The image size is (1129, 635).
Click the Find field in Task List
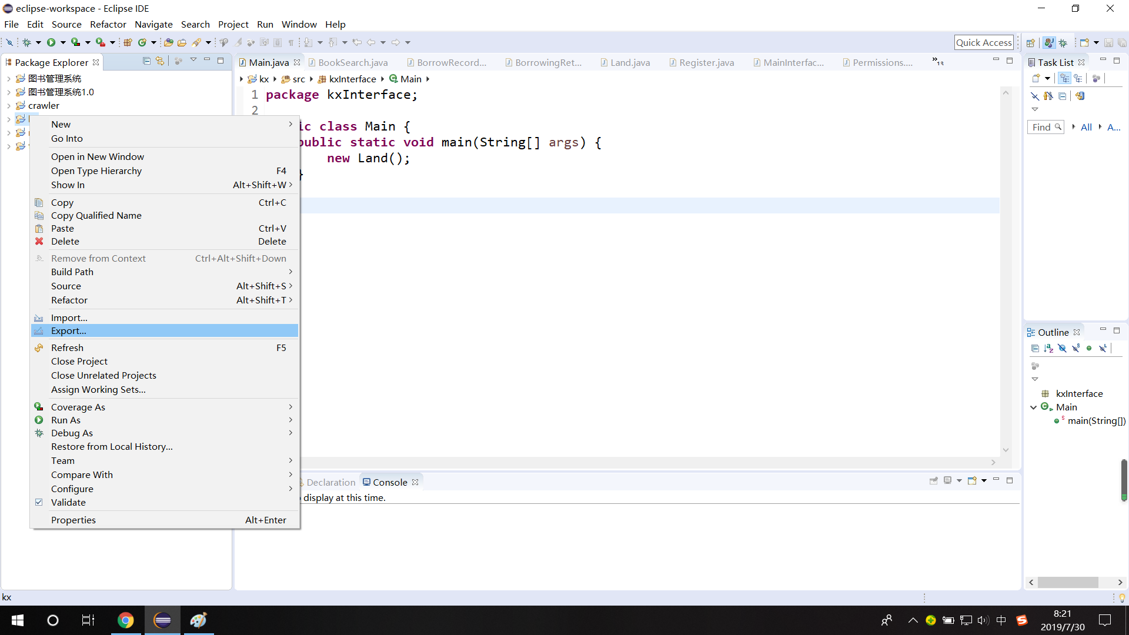(x=1041, y=127)
